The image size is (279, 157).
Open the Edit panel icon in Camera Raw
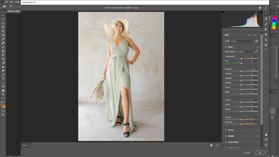[266, 14]
